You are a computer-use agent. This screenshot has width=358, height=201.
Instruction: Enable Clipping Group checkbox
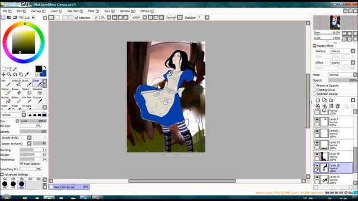click(314, 90)
